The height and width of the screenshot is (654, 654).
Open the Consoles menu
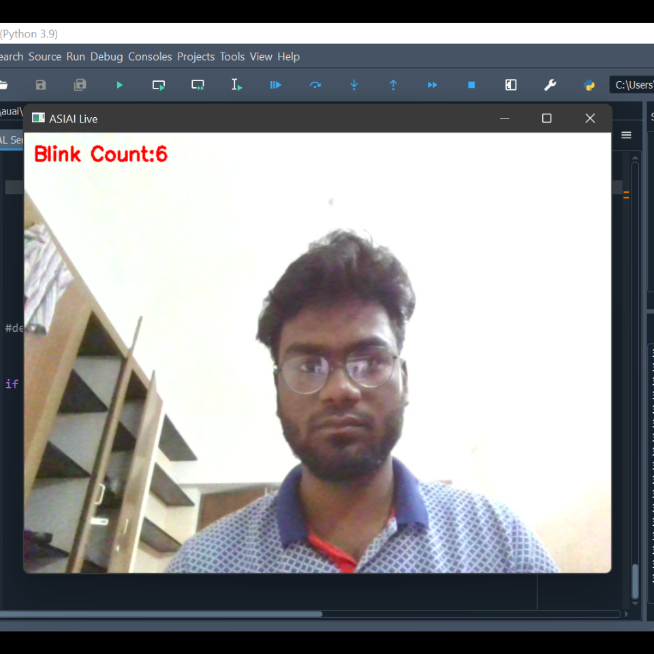[x=150, y=57]
